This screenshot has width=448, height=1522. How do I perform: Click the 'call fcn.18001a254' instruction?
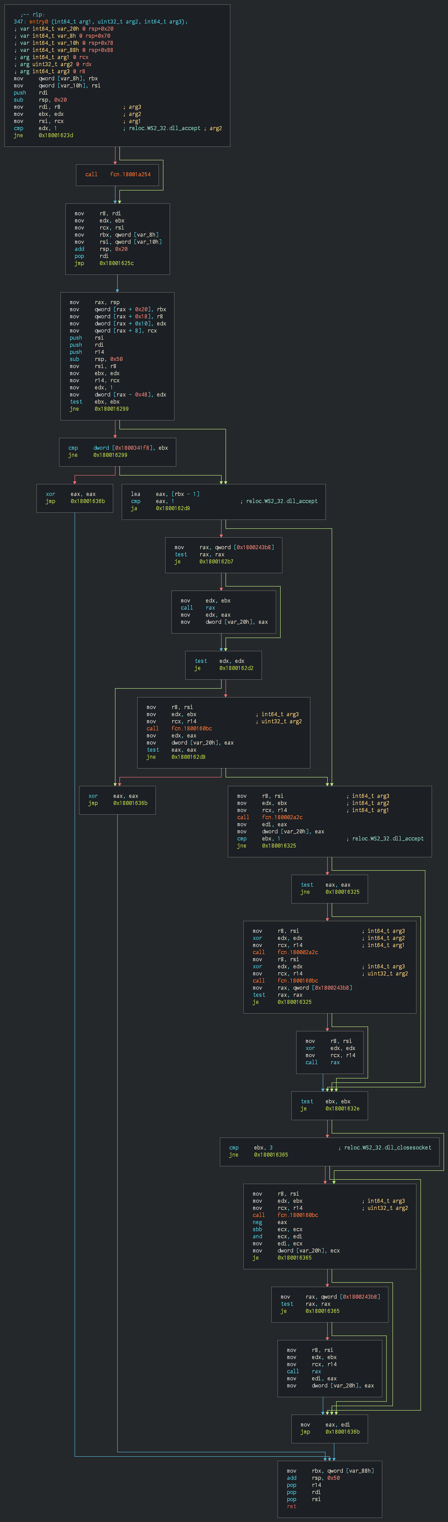(118, 174)
